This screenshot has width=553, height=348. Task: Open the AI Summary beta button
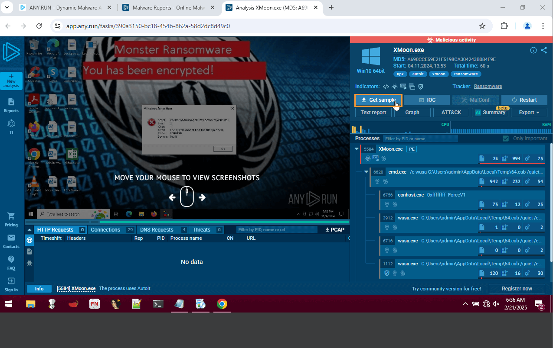point(490,113)
